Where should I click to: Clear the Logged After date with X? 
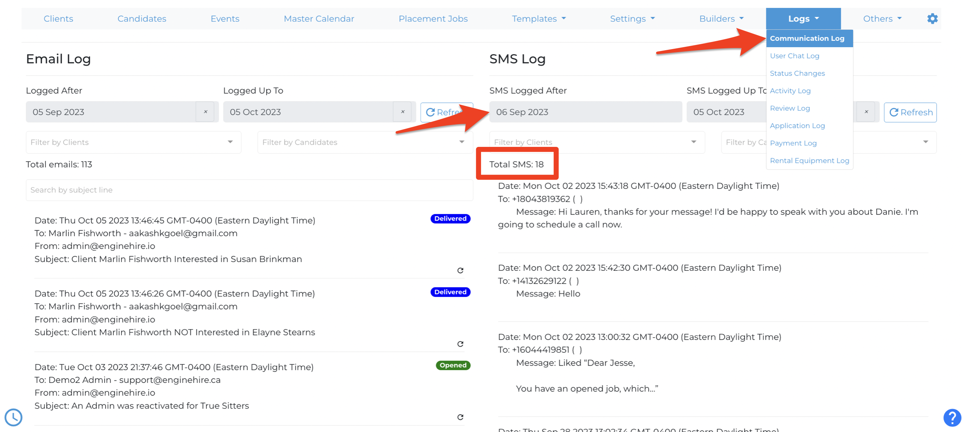206,112
